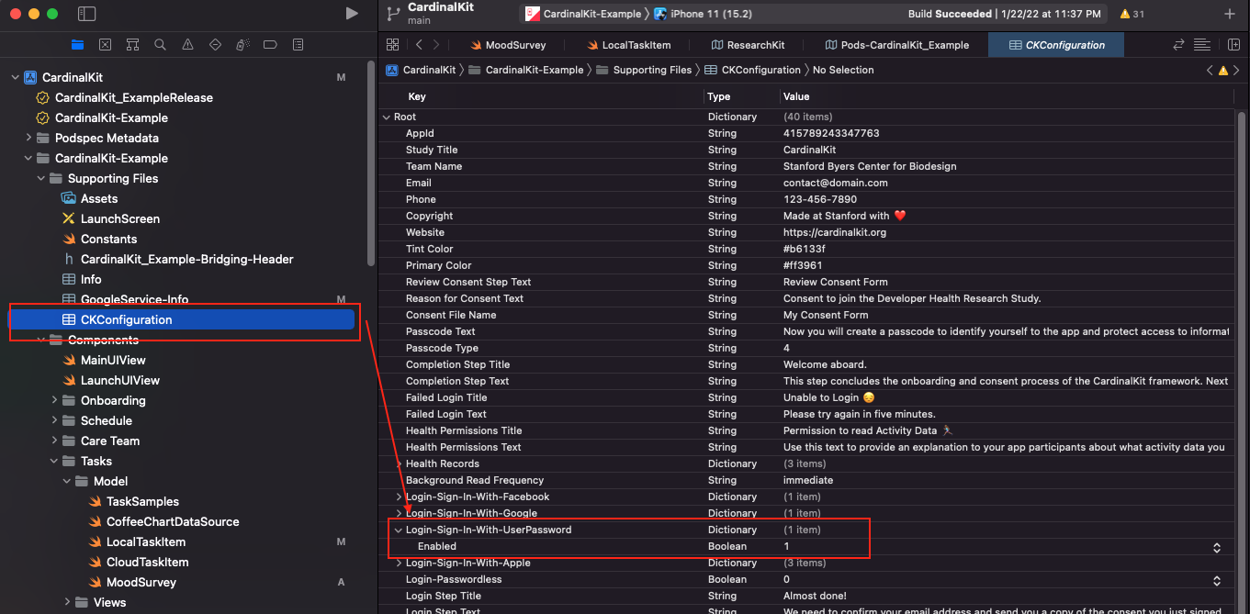Change Enabled Boolean value stepper
1250x614 pixels.
[1216, 547]
